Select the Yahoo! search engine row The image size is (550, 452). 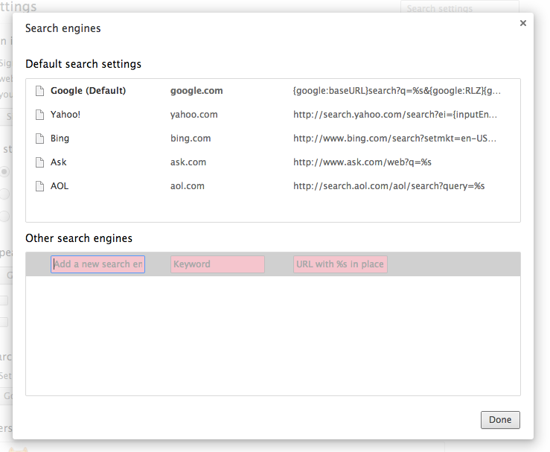pyautogui.click(x=273, y=115)
